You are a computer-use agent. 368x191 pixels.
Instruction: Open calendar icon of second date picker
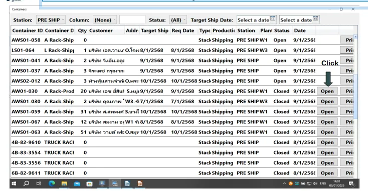(x=315, y=18)
